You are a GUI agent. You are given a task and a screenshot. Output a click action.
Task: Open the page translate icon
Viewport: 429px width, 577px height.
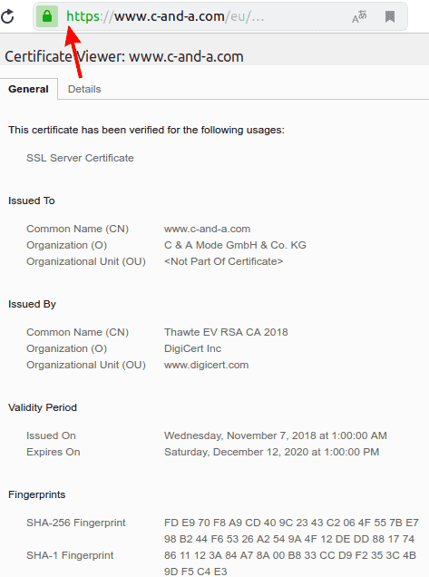(359, 16)
